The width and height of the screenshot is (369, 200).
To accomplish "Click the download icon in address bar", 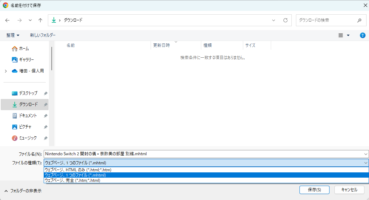I will 54,20.
